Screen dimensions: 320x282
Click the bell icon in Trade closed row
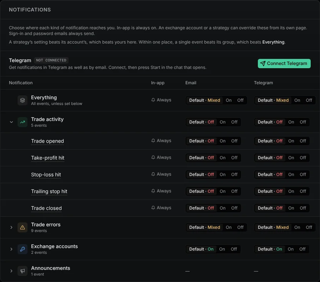[153, 207]
